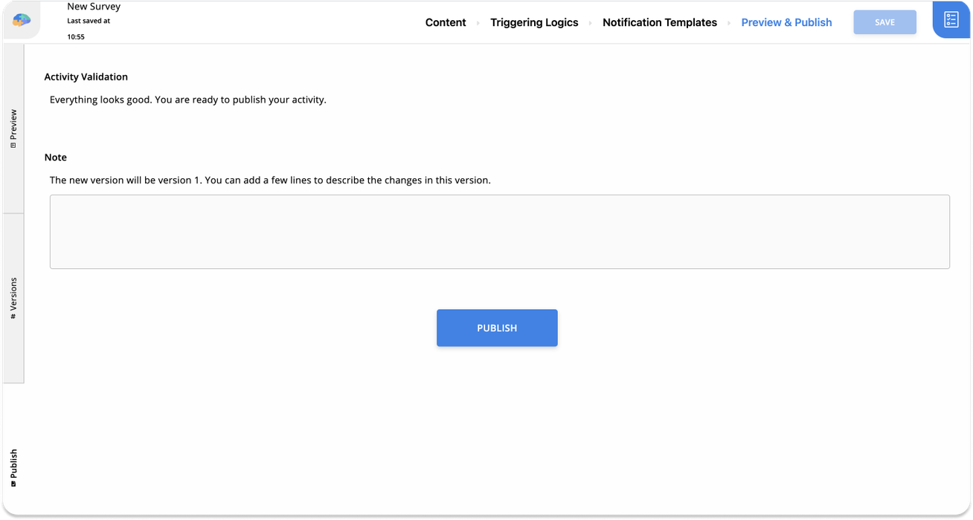The image size is (973, 520).
Task: Expand the Versions side panel
Action: pyautogui.click(x=13, y=296)
